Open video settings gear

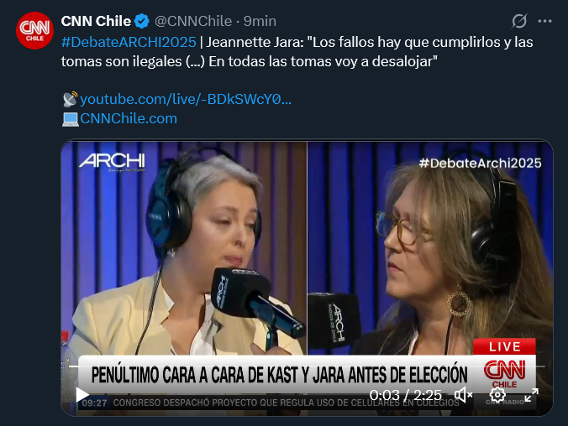pyautogui.click(x=497, y=394)
